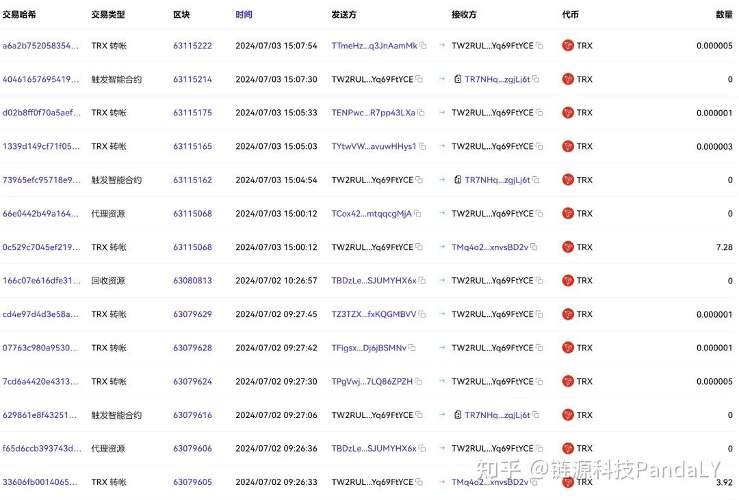Open transaction a6a2b752058354...
This screenshot has height=500, width=739.
pyautogui.click(x=41, y=46)
